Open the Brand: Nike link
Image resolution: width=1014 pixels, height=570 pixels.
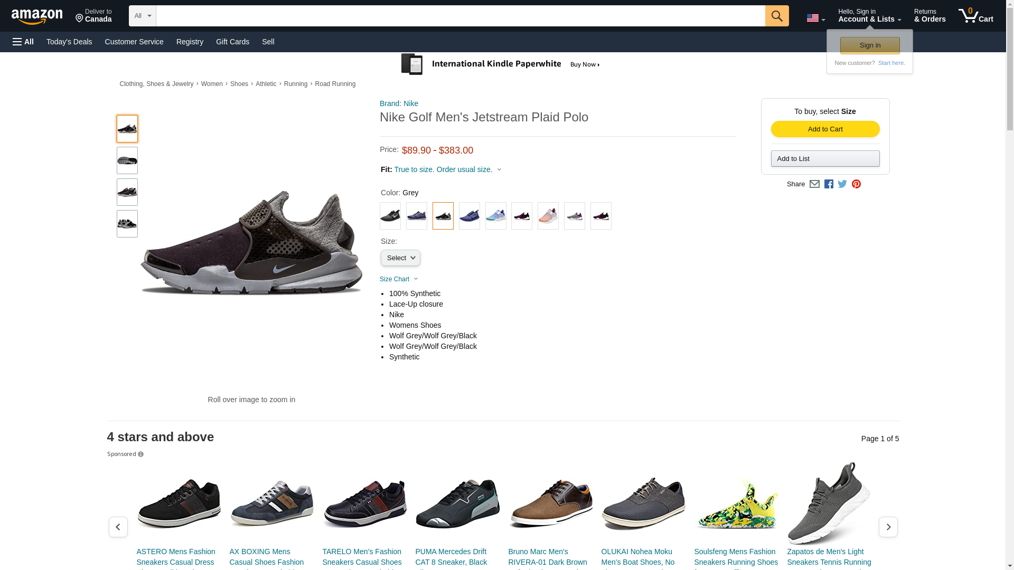point(399,103)
